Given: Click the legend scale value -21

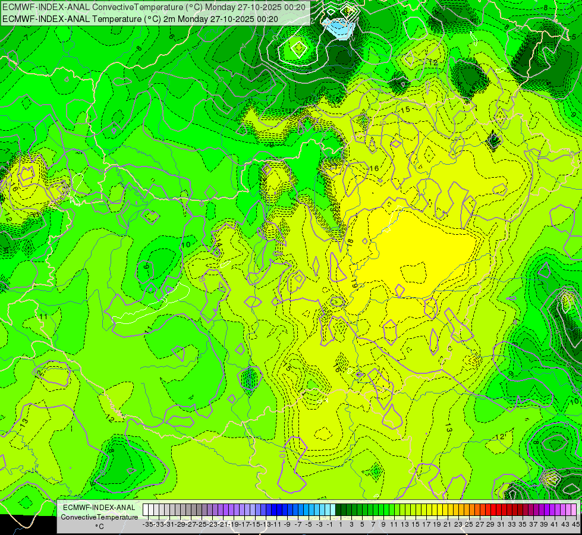Looking at the screenshot, I should (224, 524).
